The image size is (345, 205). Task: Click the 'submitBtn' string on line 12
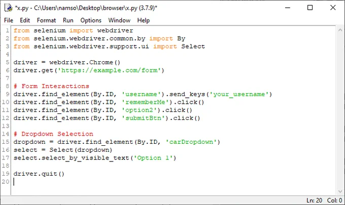[143, 118]
